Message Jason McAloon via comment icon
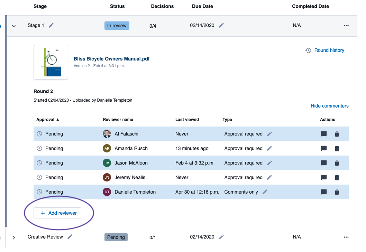366x252 pixels. 324,163
